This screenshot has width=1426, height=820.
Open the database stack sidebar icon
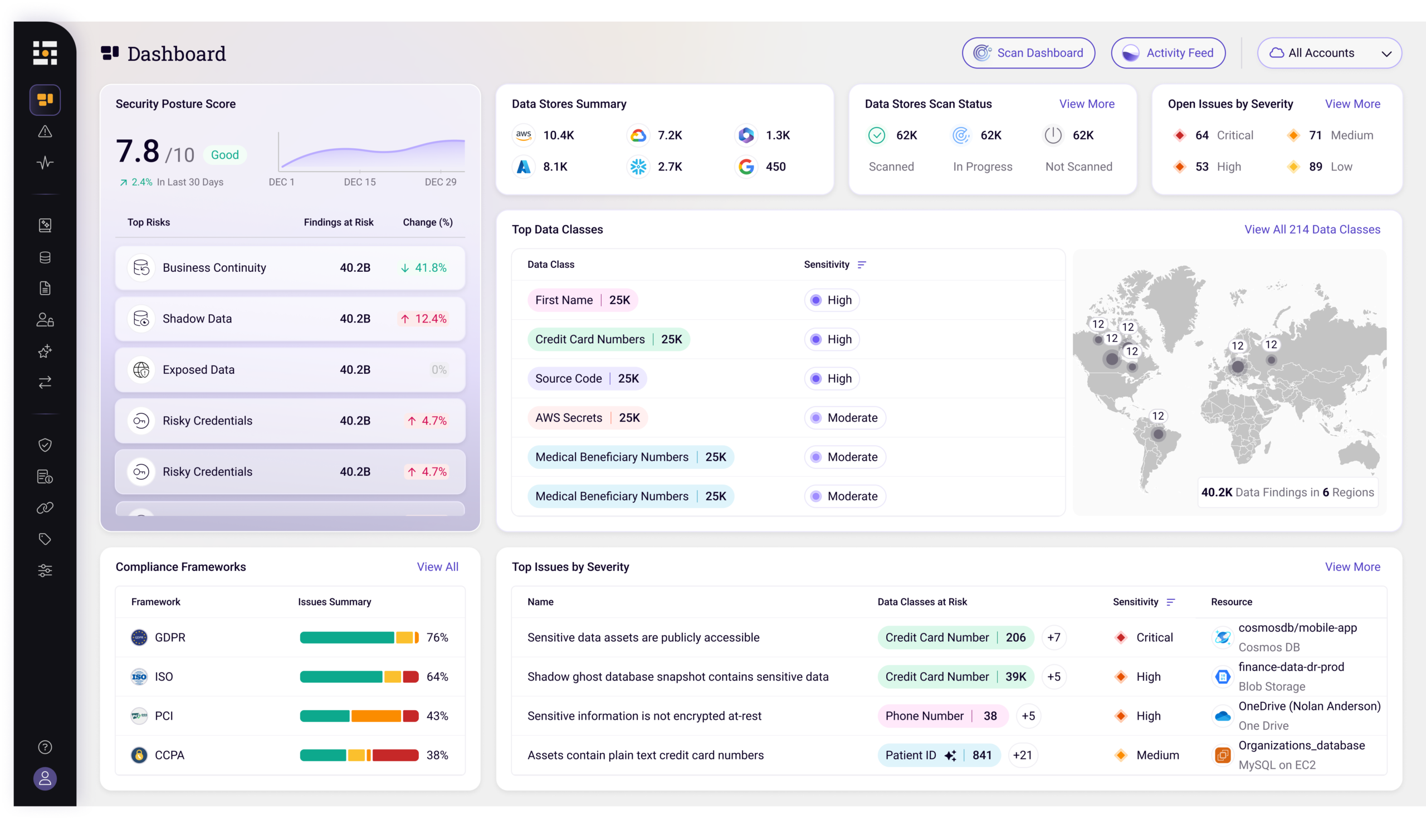coord(45,257)
